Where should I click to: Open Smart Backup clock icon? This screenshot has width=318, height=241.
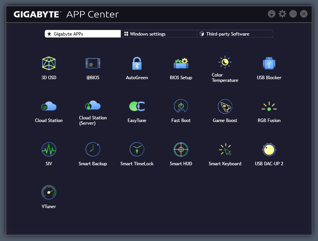[93, 149]
